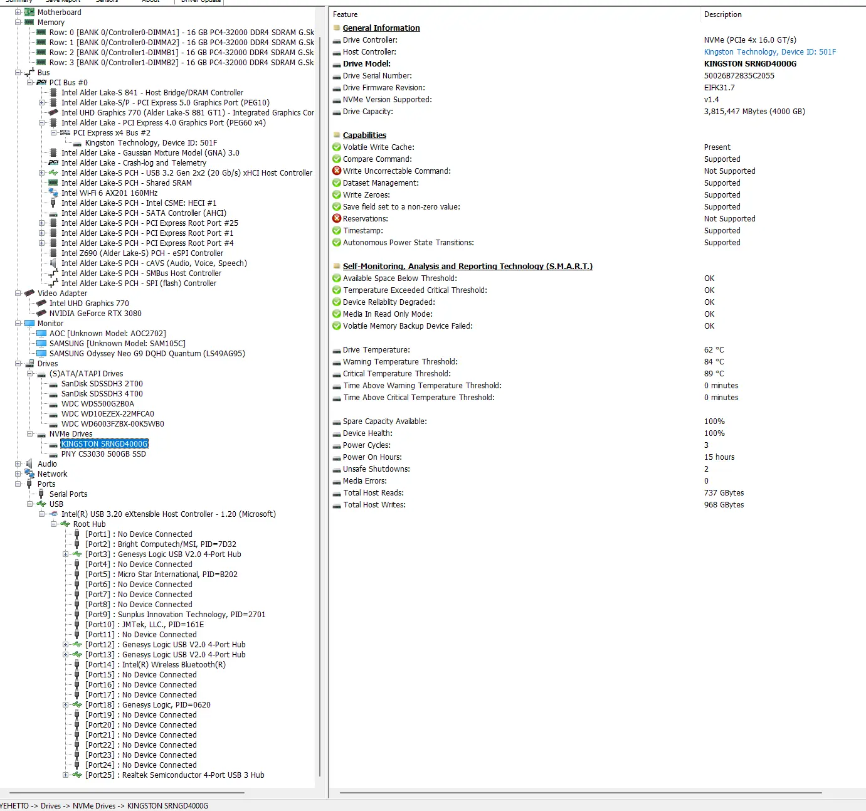Select Intel Alder Lake-S PCH SATA Controller (AHCI)

144,213
